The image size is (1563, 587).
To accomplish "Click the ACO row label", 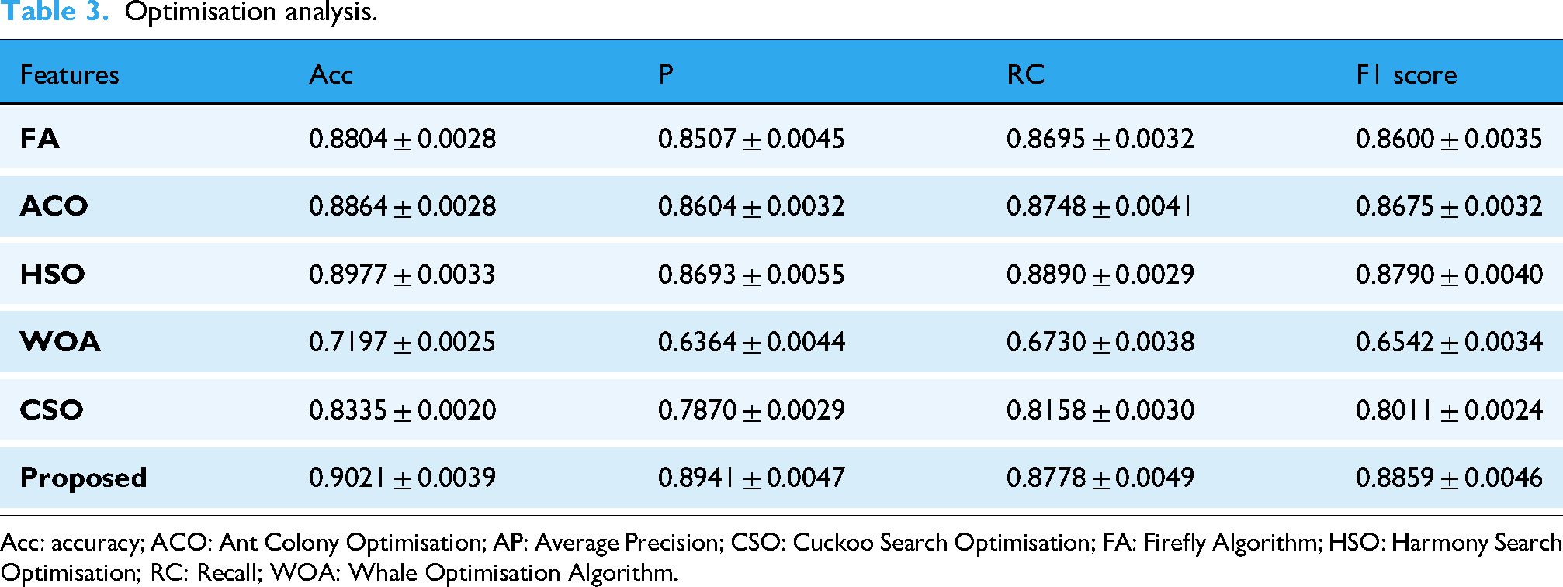I will tap(54, 206).
